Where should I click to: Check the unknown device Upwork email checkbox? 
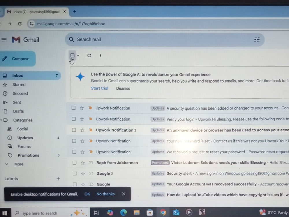click(74, 130)
